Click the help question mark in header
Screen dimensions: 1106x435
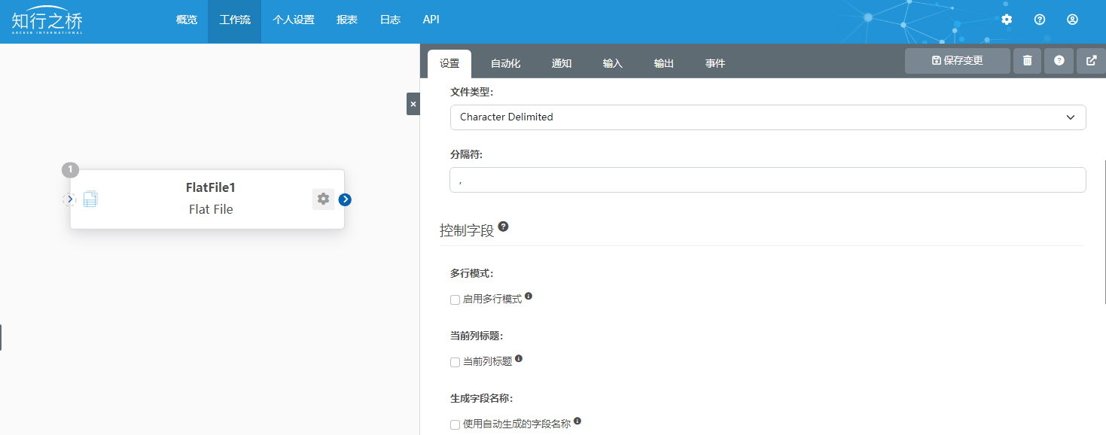(1040, 20)
